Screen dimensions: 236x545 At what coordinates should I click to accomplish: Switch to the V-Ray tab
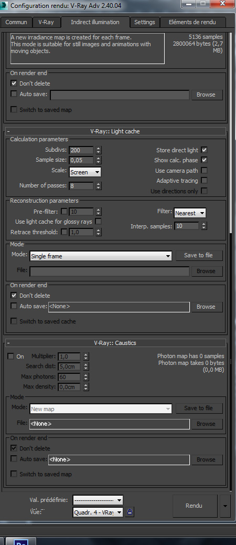(46, 22)
